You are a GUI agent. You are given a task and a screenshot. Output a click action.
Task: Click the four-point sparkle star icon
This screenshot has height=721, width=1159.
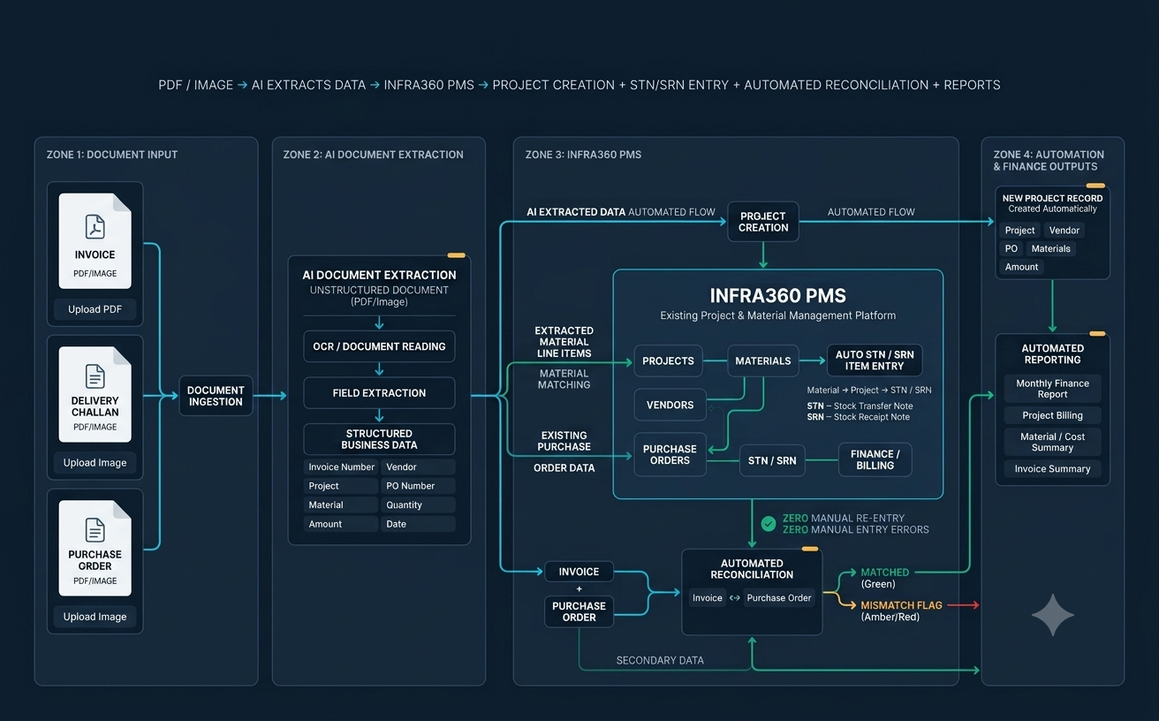1053,615
